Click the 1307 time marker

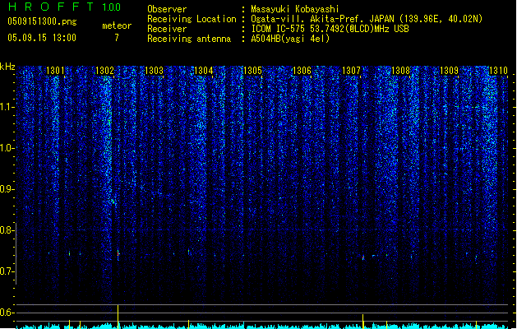coord(352,70)
